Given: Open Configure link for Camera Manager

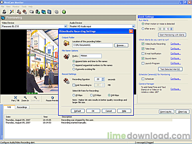Looking at the screenshot, I should 175,89.
